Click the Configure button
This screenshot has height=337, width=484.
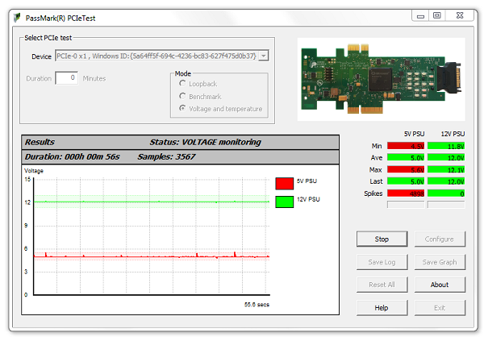(x=440, y=239)
